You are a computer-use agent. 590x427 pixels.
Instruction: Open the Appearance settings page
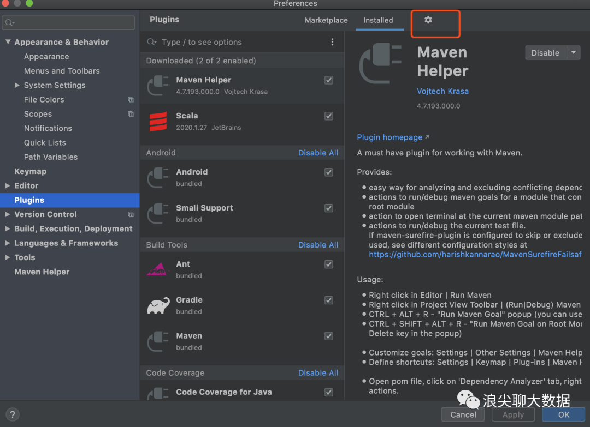pos(46,57)
